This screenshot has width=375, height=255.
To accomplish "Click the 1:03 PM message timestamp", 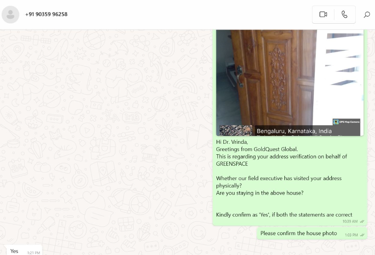I will tap(351, 235).
